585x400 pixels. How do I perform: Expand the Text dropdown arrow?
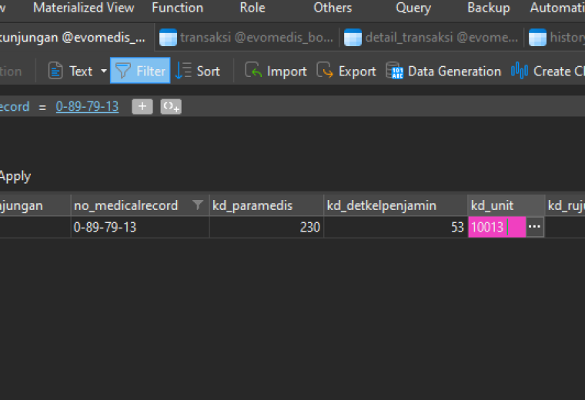[x=104, y=71]
